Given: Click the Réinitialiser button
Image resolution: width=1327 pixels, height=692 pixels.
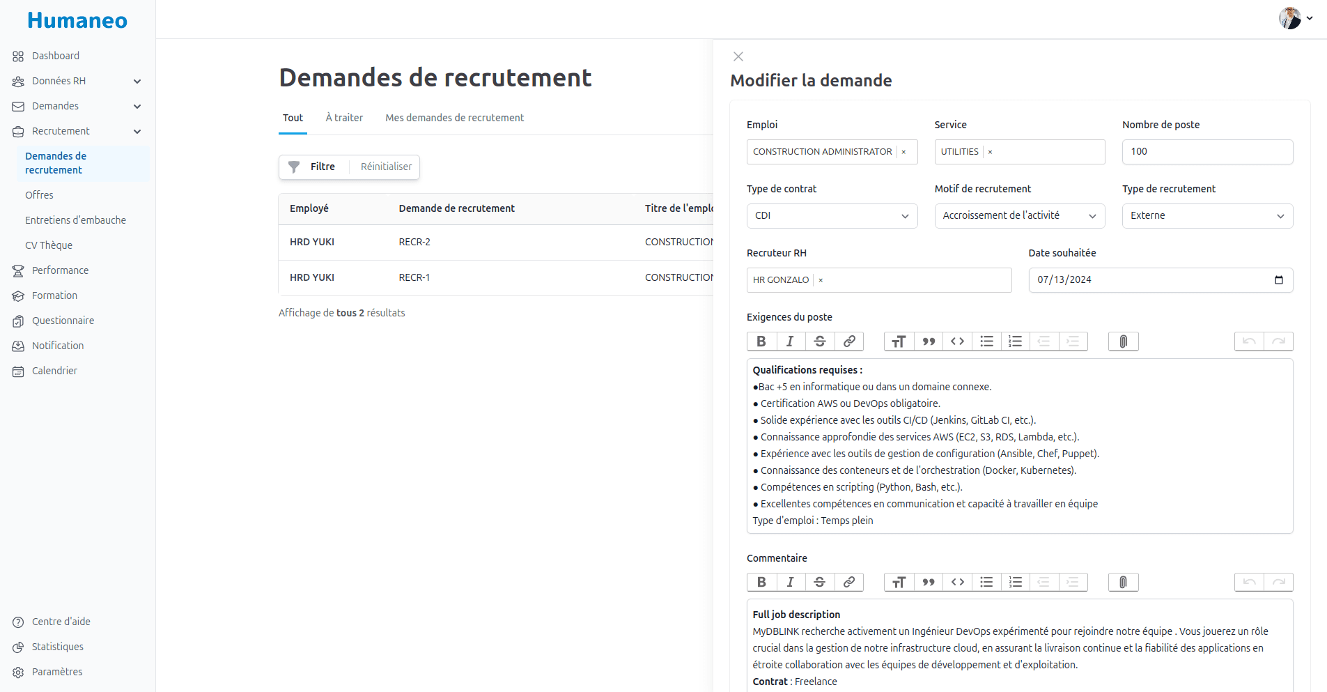Looking at the screenshot, I should [385, 167].
